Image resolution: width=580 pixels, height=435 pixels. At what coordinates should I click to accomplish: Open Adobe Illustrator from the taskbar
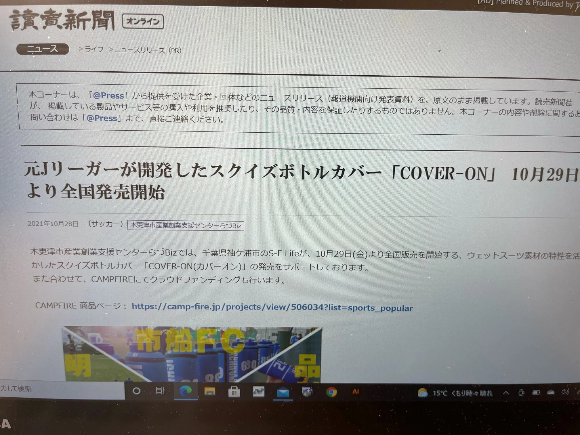pyautogui.click(x=356, y=392)
